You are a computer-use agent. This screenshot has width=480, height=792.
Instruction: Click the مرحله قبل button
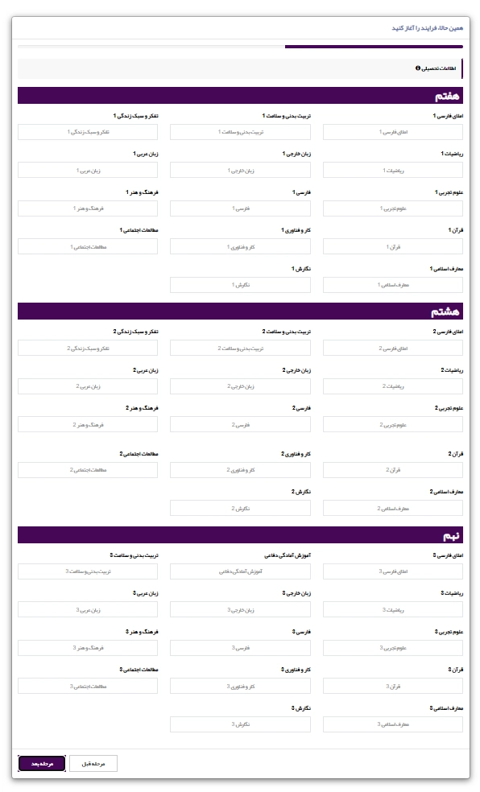(93, 763)
